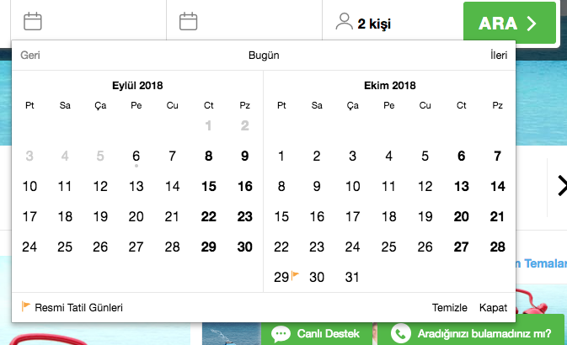567x345 pixels.
Task: Pick 27 in Ekim 2018
Action: pos(461,247)
